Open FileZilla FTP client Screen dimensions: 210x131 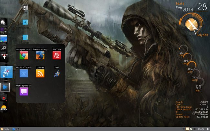(57, 55)
